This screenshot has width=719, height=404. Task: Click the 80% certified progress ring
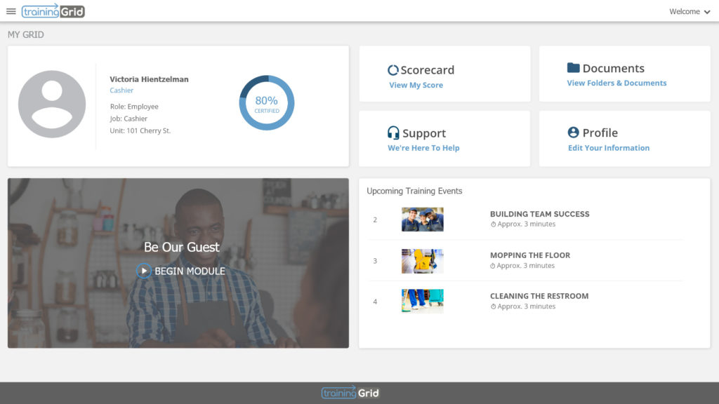coord(266,102)
